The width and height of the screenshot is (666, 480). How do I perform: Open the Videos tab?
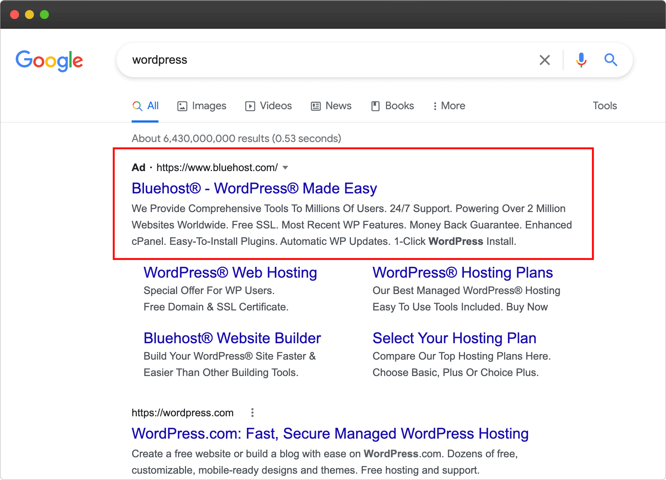pyautogui.click(x=268, y=106)
